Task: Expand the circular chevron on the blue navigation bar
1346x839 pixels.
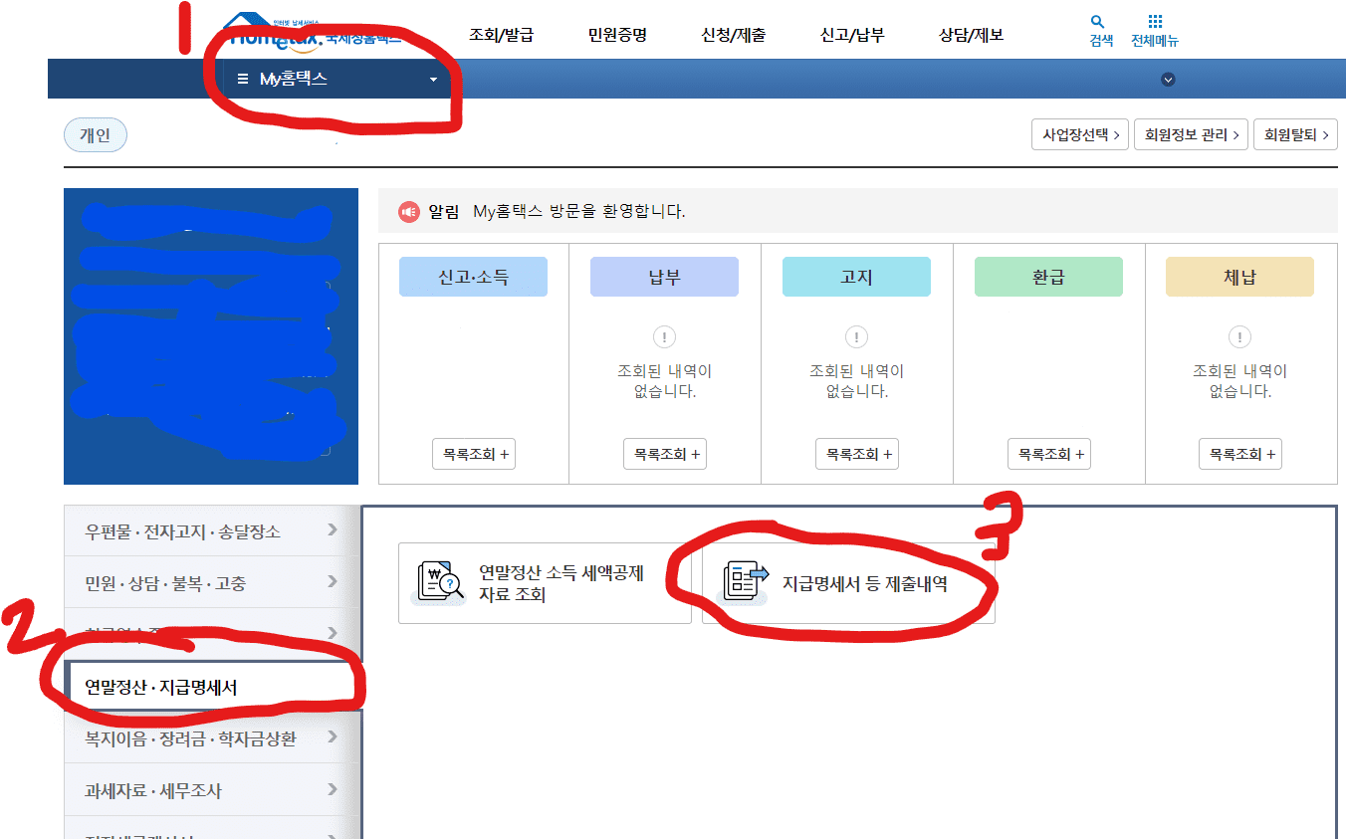Action: click(x=1168, y=79)
